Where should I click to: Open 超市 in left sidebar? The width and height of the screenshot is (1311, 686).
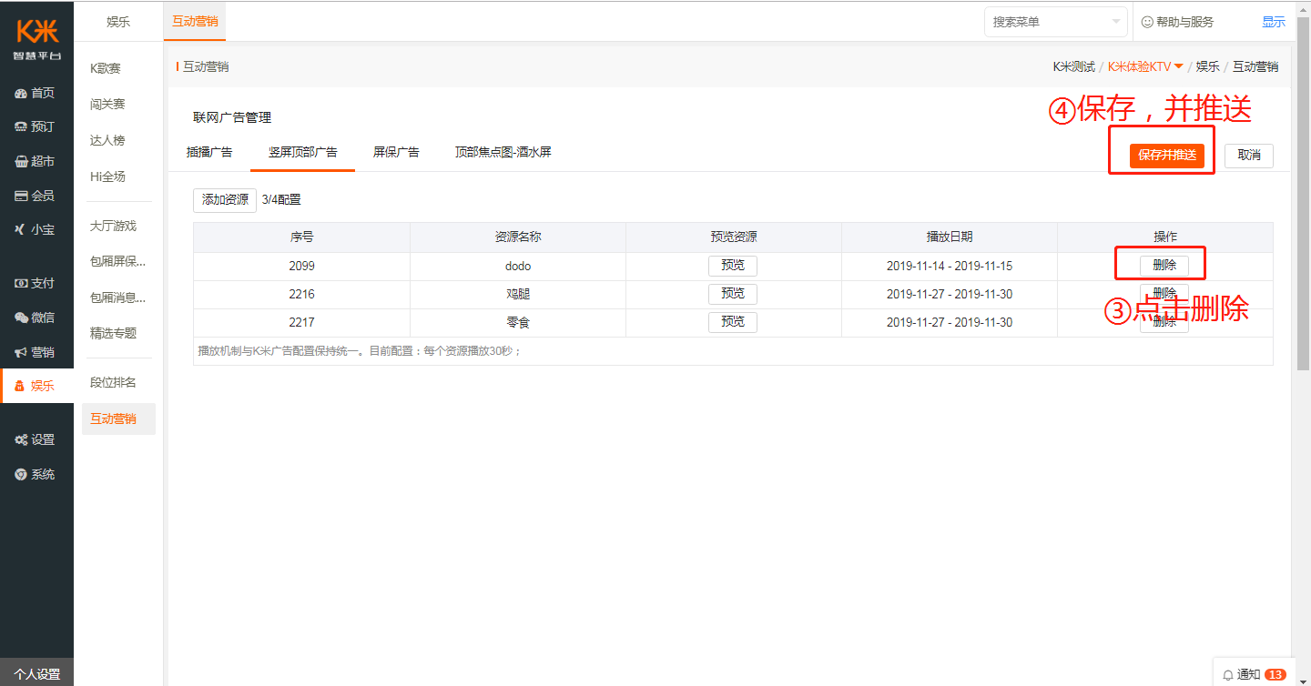[36, 161]
